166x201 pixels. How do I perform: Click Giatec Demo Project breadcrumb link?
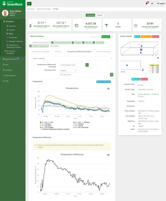[x=44, y=9]
